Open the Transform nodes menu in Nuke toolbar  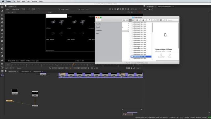pos(2,37)
